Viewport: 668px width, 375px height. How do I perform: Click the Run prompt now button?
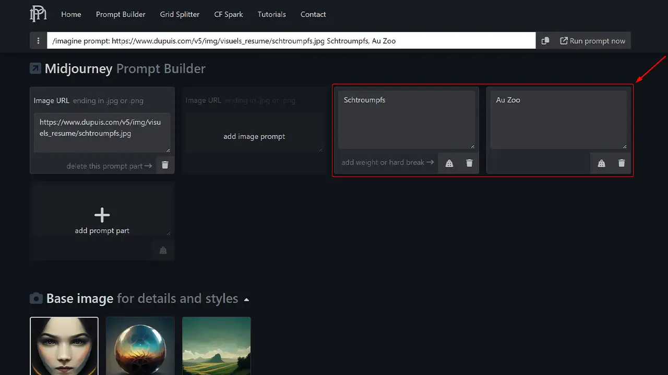click(x=592, y=41)
